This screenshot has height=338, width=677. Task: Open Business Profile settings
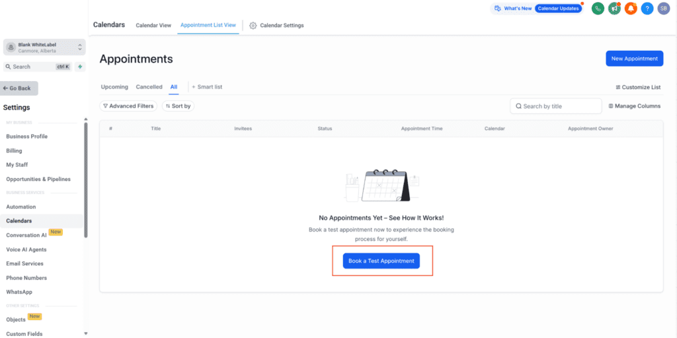(26, 137)
